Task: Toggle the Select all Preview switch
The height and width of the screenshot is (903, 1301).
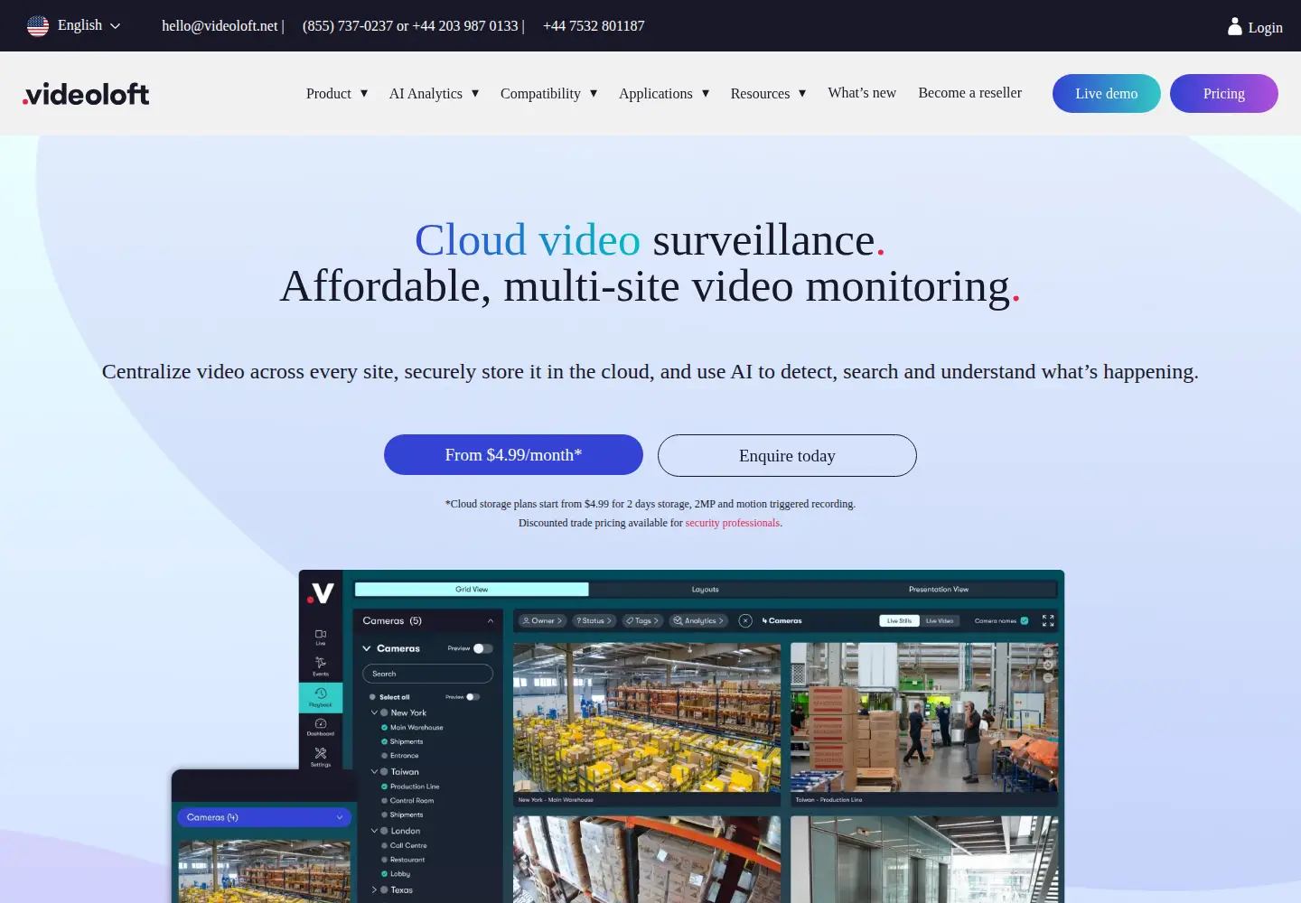Action: click(x=473, y=697)
